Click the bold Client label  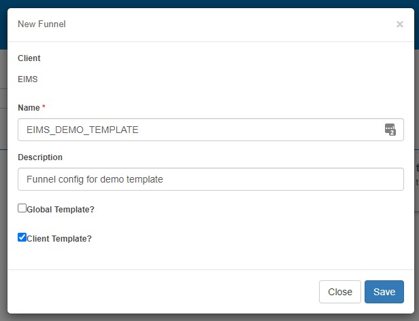29,58
